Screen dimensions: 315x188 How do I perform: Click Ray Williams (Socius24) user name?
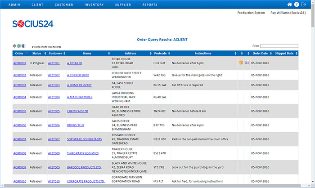coord(288,13)
